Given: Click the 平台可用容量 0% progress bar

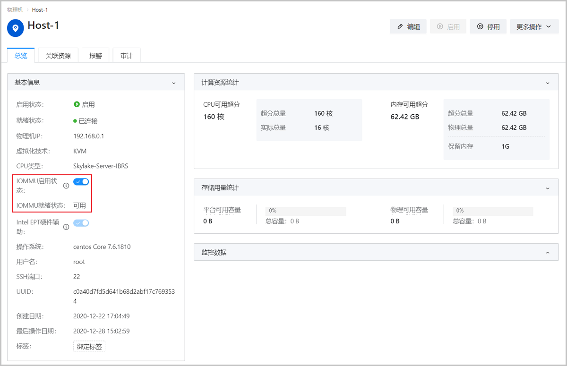Looking at the screenshot, I should (x=305, y=211).
